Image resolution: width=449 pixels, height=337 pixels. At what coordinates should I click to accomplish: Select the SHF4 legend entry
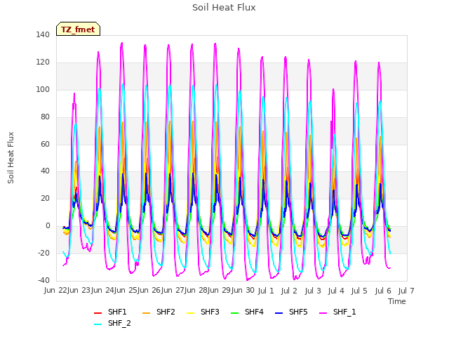[247, 312]
